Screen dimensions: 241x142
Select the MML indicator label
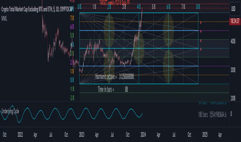4,19
